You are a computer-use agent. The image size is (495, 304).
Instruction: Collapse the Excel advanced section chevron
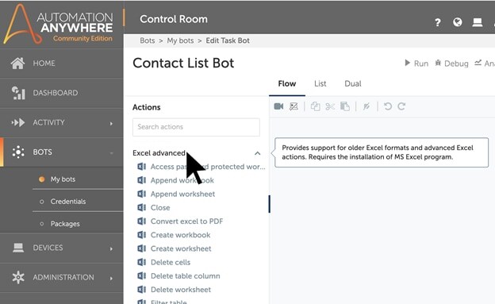tap(258, 153)
